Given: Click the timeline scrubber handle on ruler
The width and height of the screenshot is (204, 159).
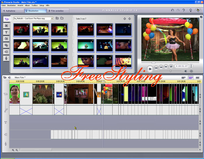Looking at the screenshot, I should 103,82.
